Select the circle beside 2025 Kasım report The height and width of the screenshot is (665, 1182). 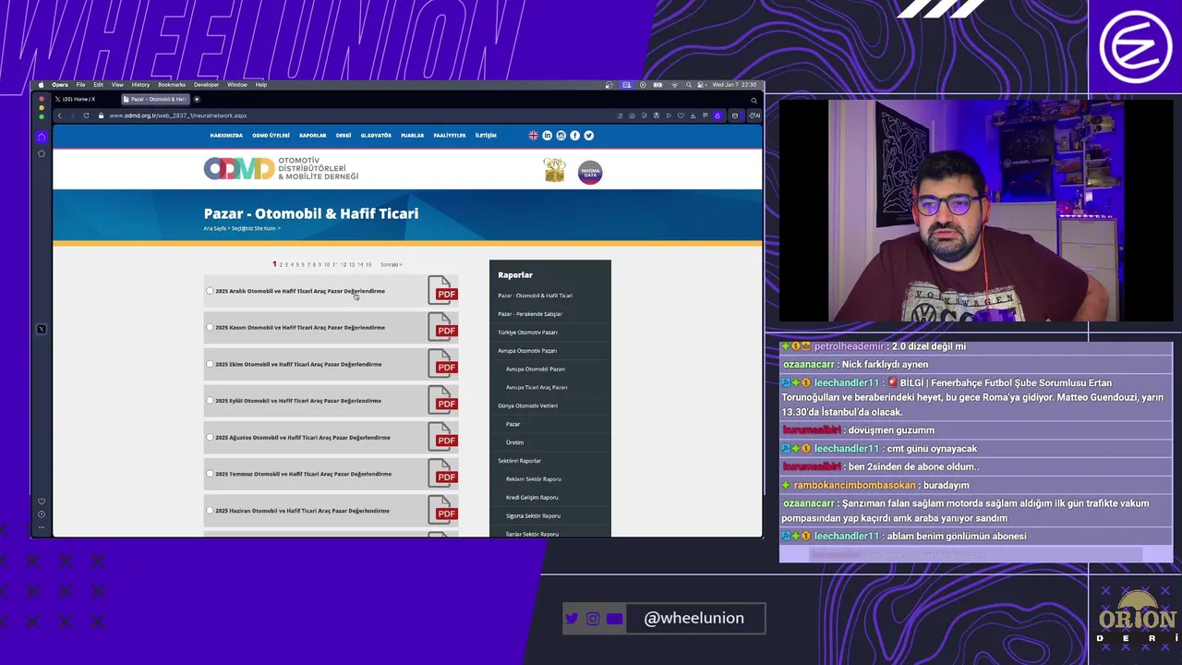tap(210, 327)
